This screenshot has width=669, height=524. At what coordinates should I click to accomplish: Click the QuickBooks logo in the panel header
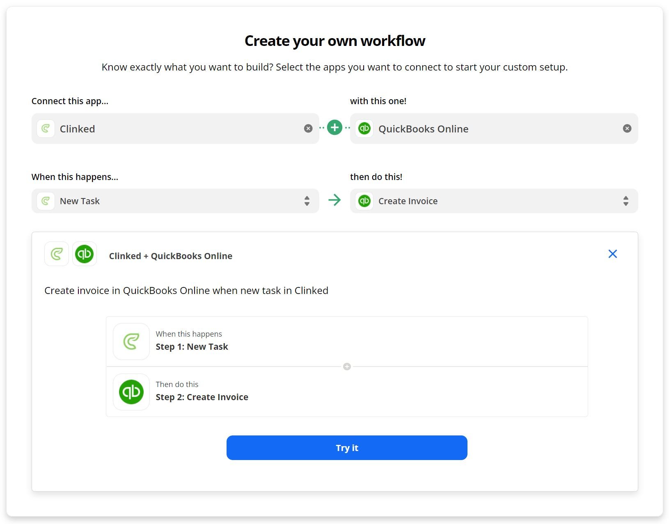85,254
